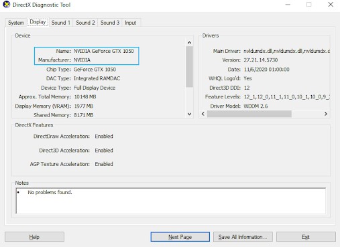Image resolution: width=340 pixels, height=247 pixels.
Task: Click the VRAM value '1977 MB'
Action: click(x=84, y=106)
